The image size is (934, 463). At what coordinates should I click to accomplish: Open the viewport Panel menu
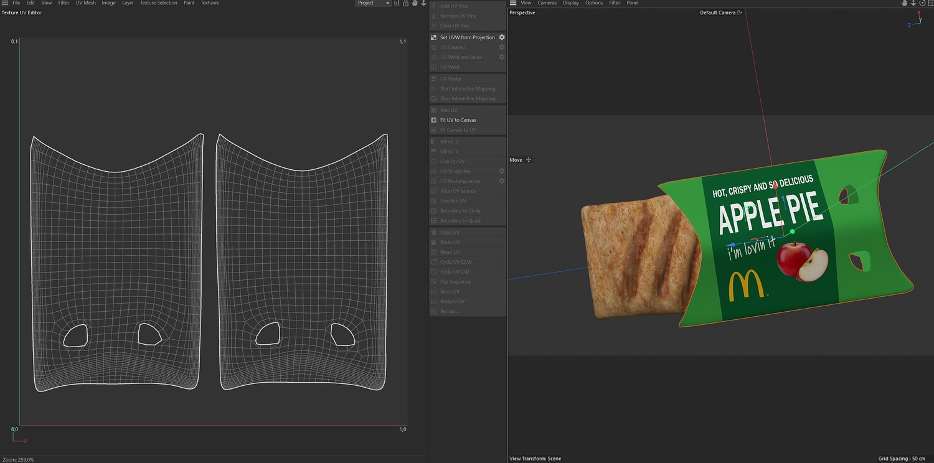click(x=633, y=3)
